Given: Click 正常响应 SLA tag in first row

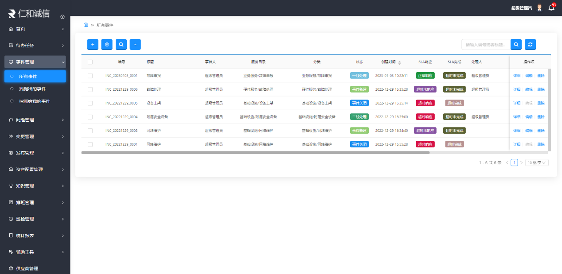Looking at the screenshot, I should point(425,76).
